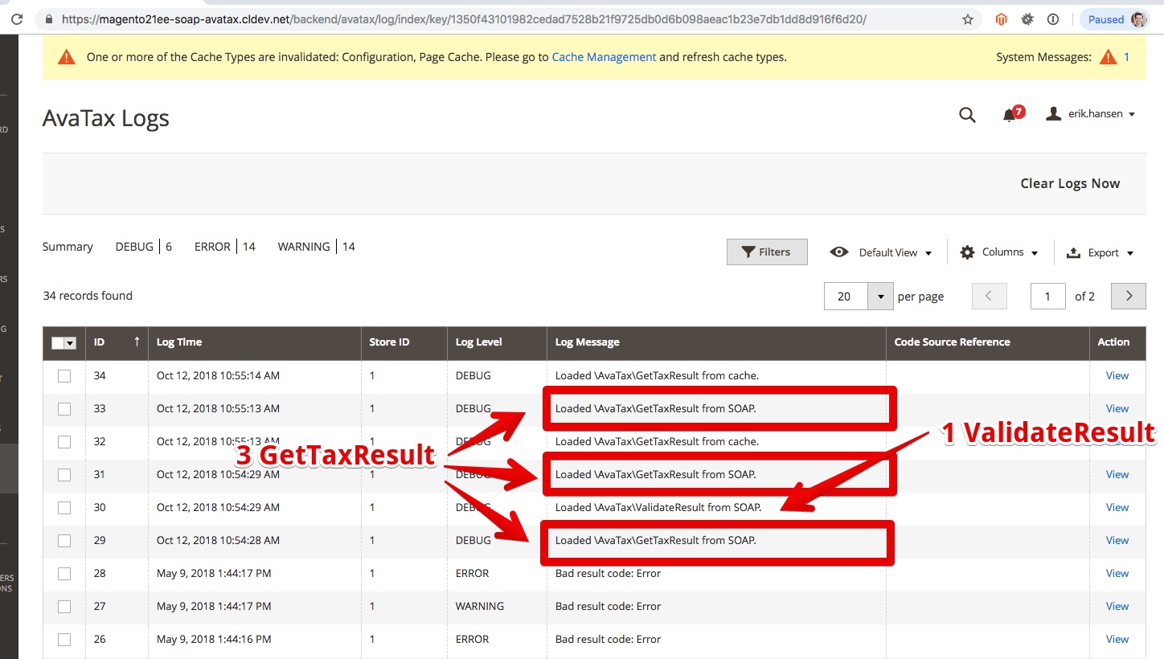Open the Columns dropdown
The width and height of the screenshot is (1164, 659).
pyautogui.click(x=999, y=252)
